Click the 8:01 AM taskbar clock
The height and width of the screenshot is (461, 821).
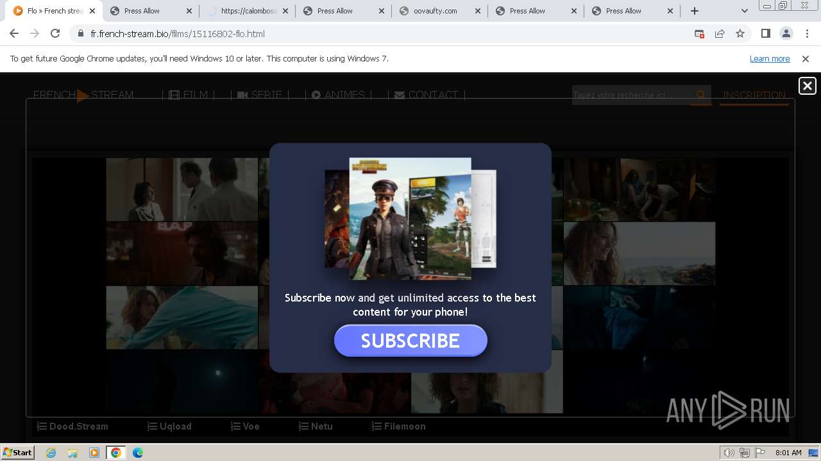[x=788, y=452]
